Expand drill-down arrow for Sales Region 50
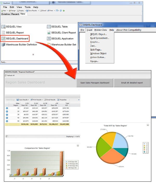This screenshot has width=156, height=183. click(x=7, y=121)
